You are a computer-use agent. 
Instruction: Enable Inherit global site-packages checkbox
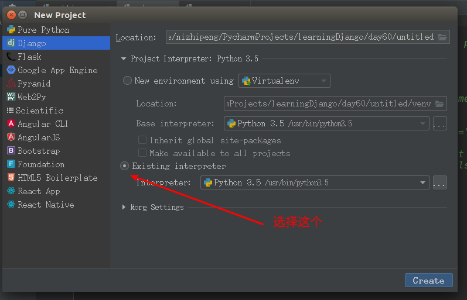[142, 140]
